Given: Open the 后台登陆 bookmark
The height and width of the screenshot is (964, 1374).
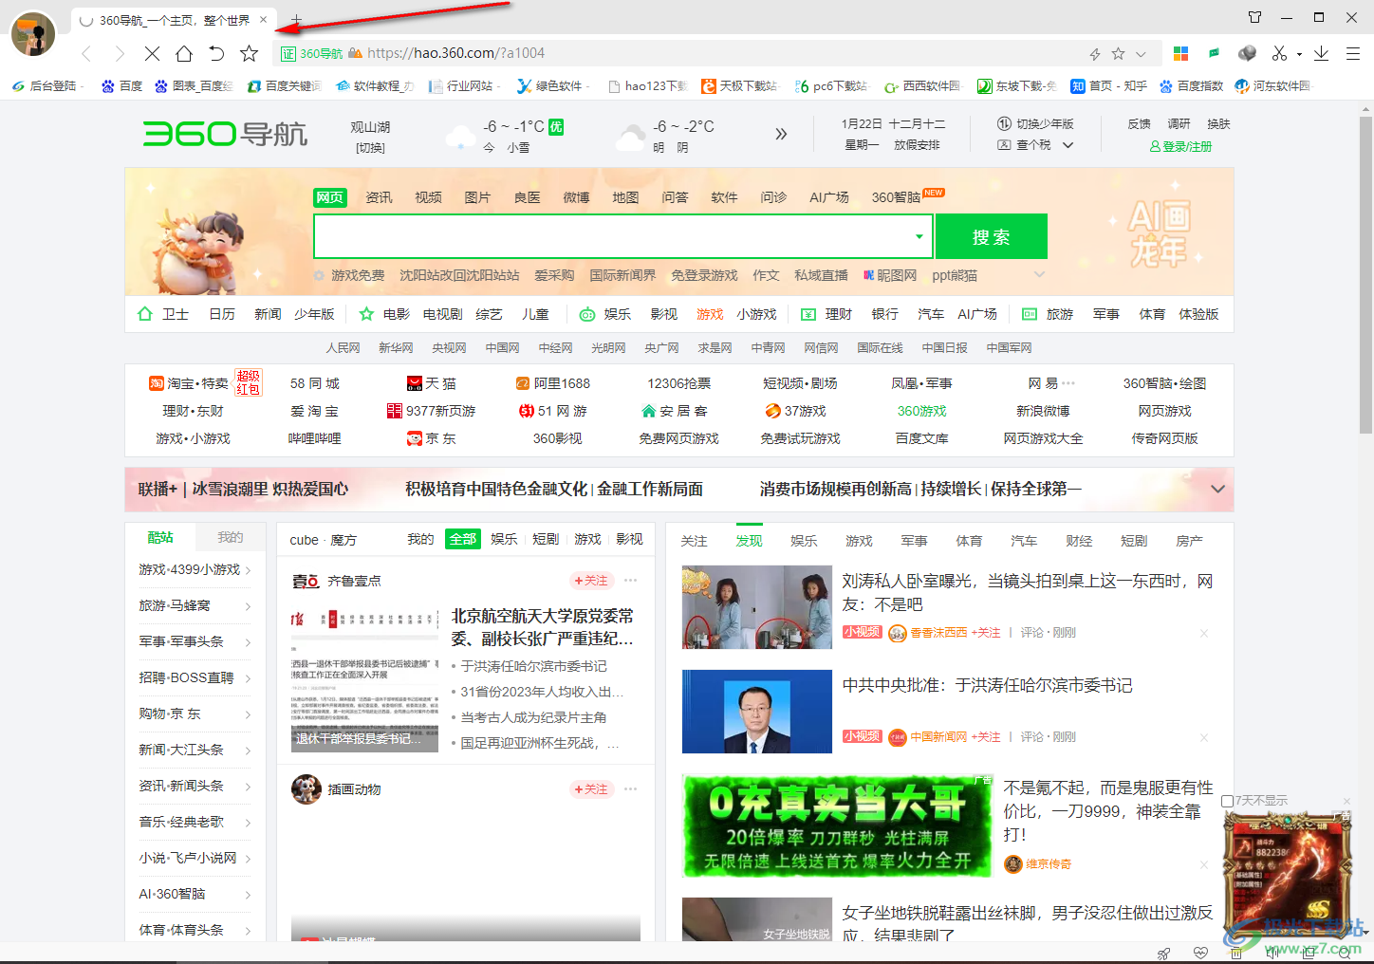Looking at the screenshot, I should tap(44, 85).
